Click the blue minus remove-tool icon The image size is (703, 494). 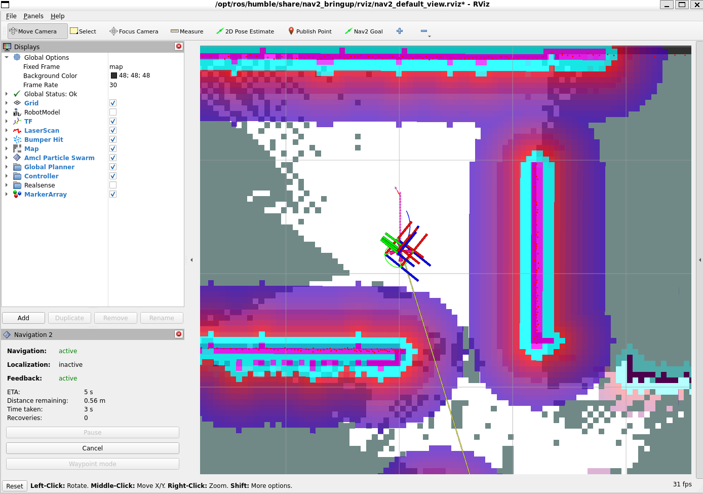click(424, 31)
